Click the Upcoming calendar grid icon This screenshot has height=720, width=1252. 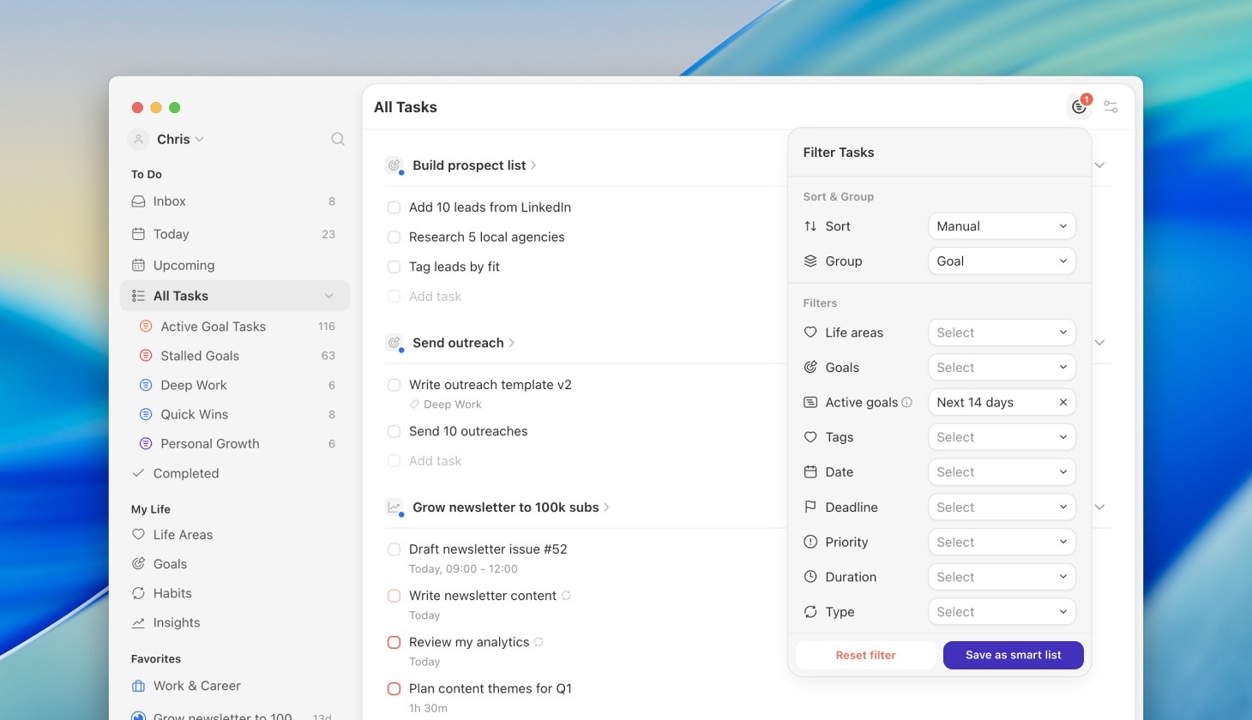[138, 265]
